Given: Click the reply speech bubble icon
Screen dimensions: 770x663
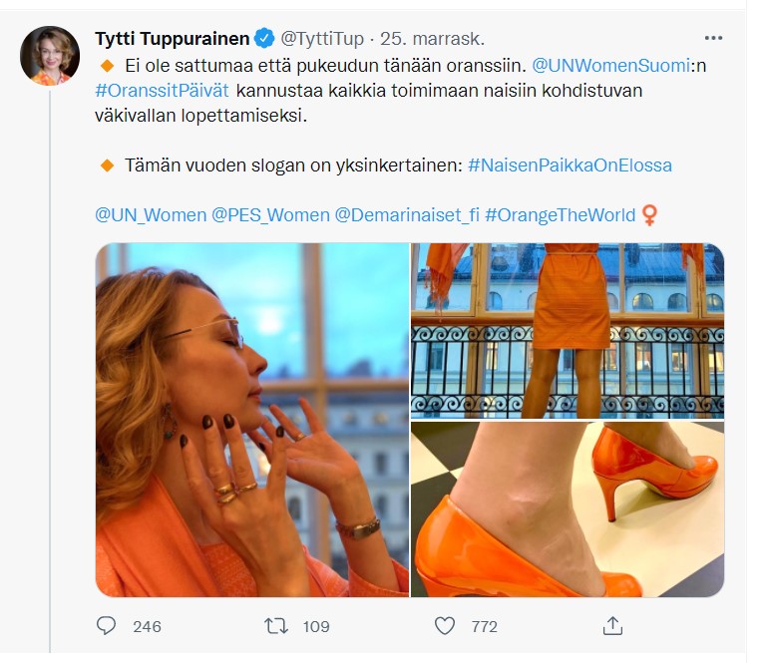Looking at the screenshot, I should tap(107, 626).
